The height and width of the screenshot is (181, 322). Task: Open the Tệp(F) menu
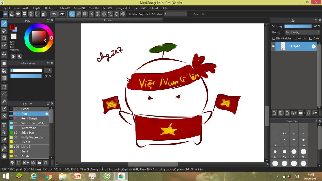click(x=6, y=8)
